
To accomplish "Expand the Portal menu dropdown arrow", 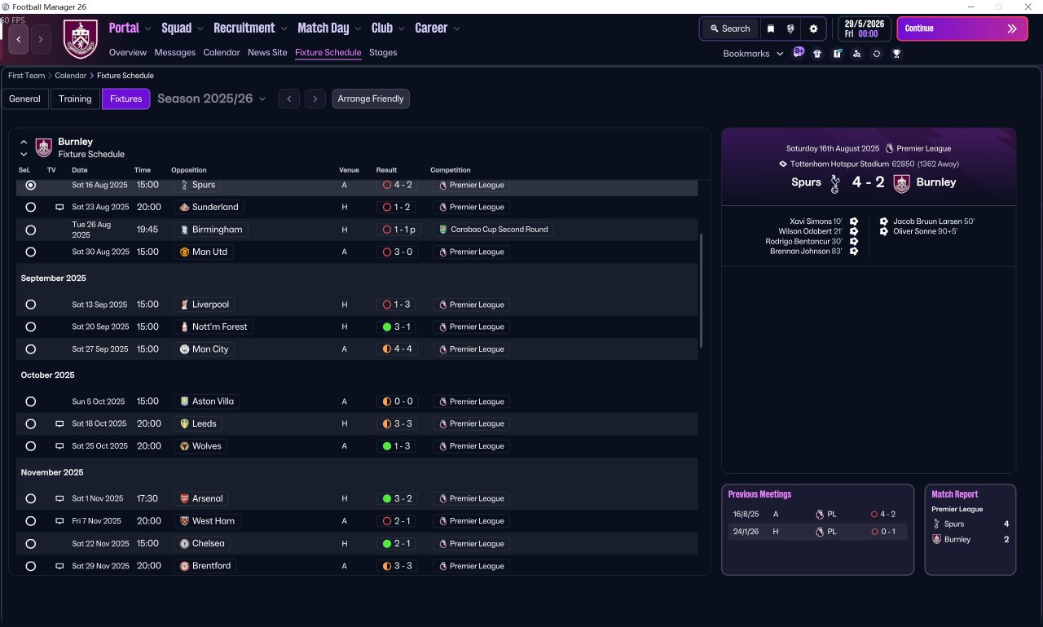I will (148, 28).
